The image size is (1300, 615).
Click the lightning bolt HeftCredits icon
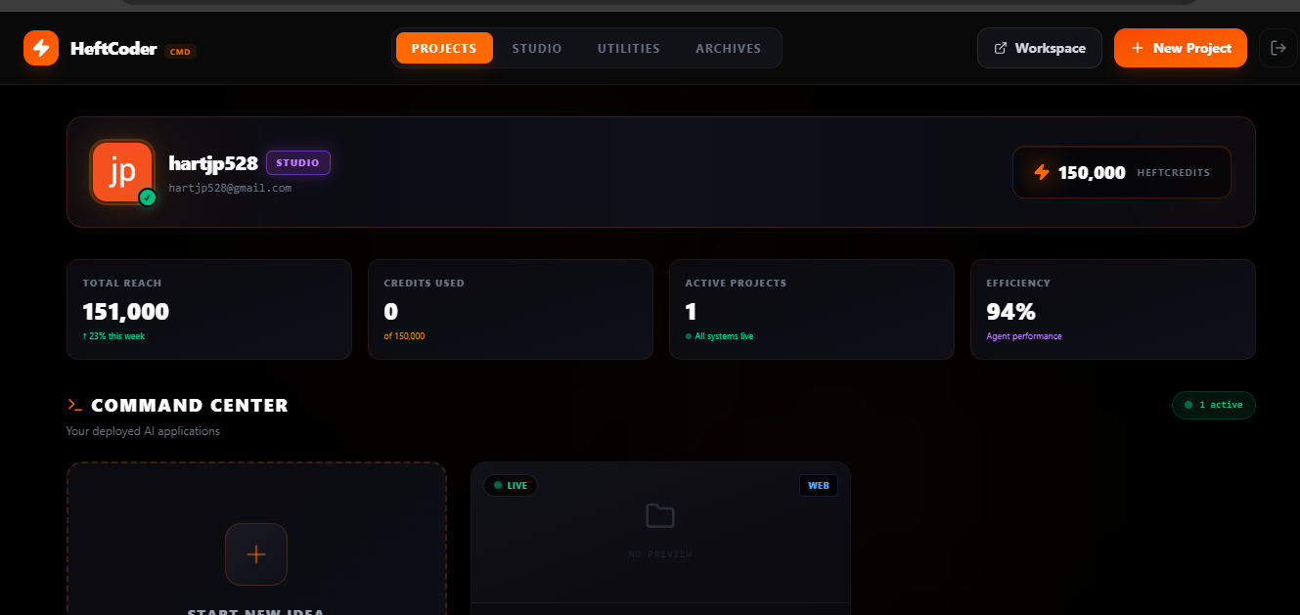(x=1042, y=172)
